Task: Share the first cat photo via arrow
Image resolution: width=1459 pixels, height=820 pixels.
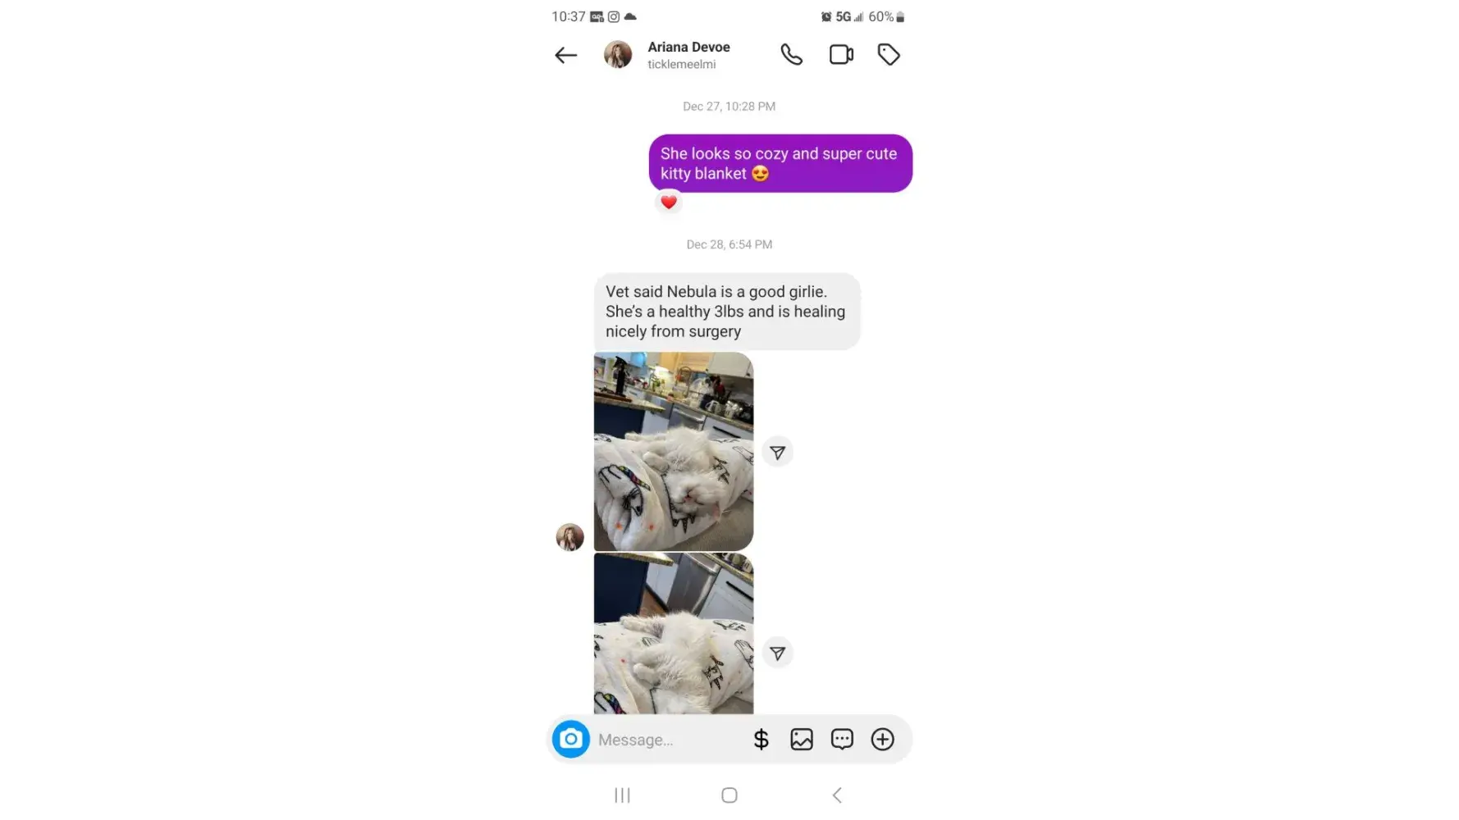Action: [778, 453]
